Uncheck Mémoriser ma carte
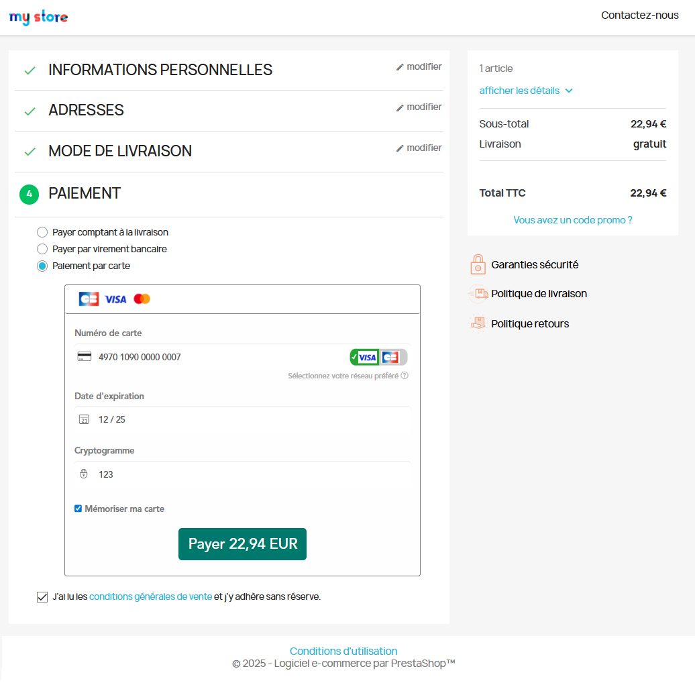695x683 pixels. [x=78, y=509]
